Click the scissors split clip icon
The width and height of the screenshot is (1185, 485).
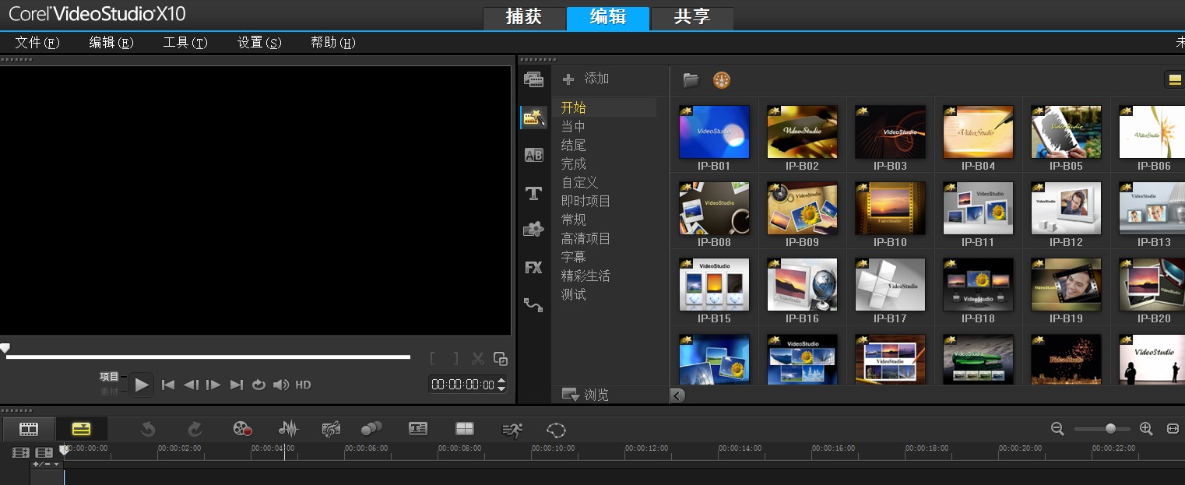click(x=478, y=359)
